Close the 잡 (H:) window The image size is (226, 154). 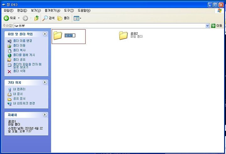(221, 5)
